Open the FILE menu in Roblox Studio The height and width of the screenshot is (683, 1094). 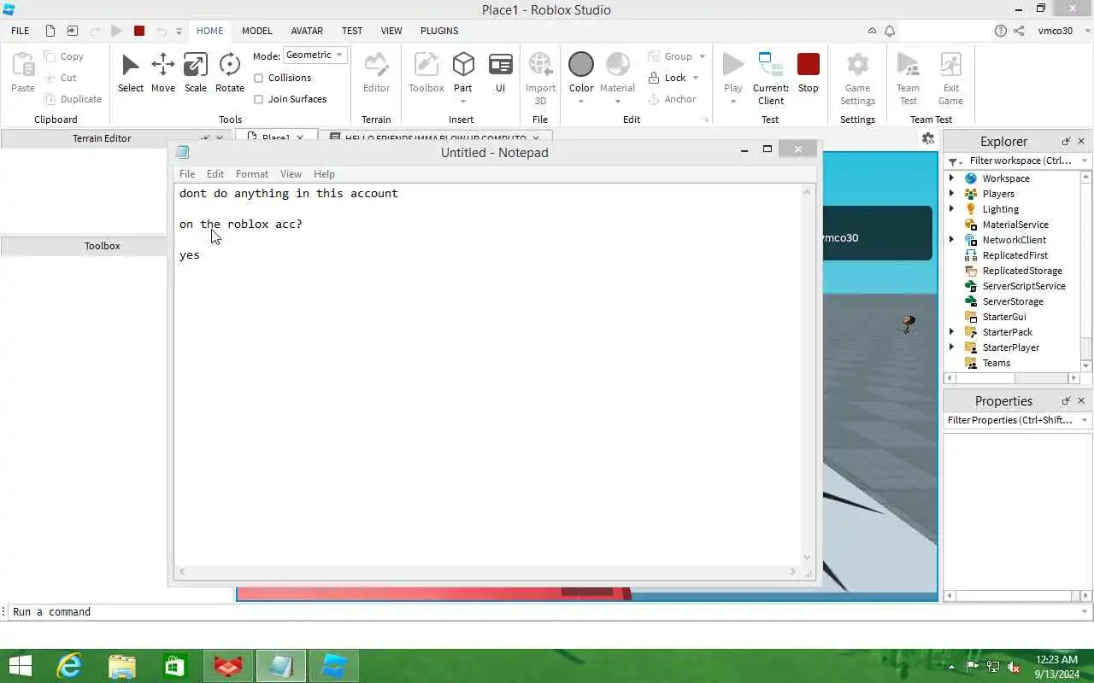[20, 31]
